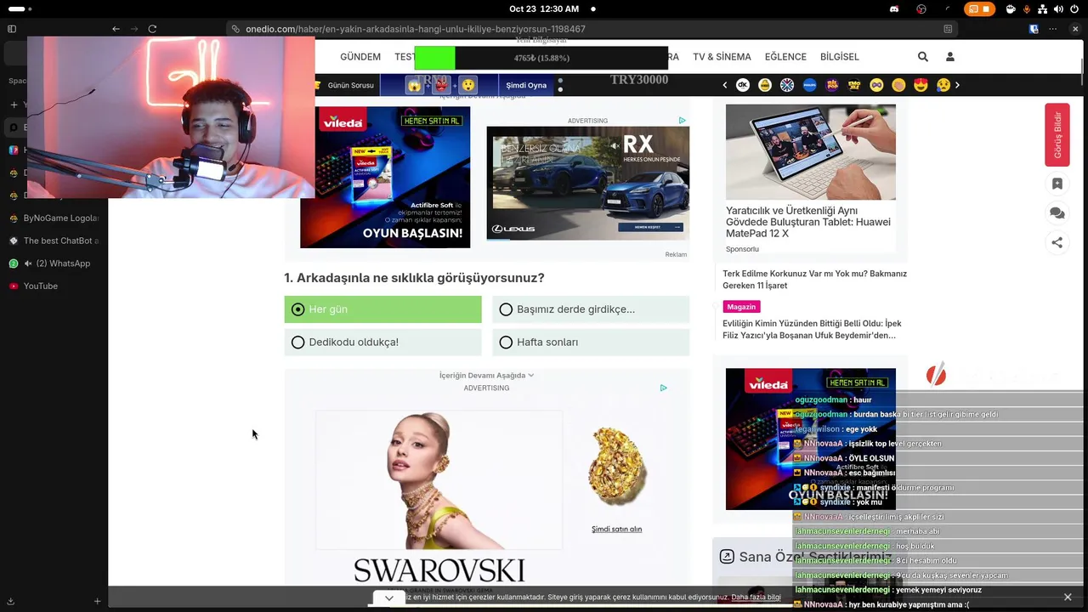Collapse bottom banner with down chevron
The height and width of the screenshot is (612, 1088).
(388, 598)
